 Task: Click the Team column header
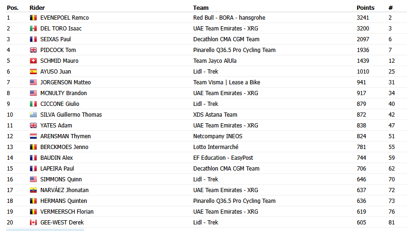tap(201, 8)
